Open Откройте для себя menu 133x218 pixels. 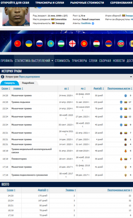(x=15, y=3)
